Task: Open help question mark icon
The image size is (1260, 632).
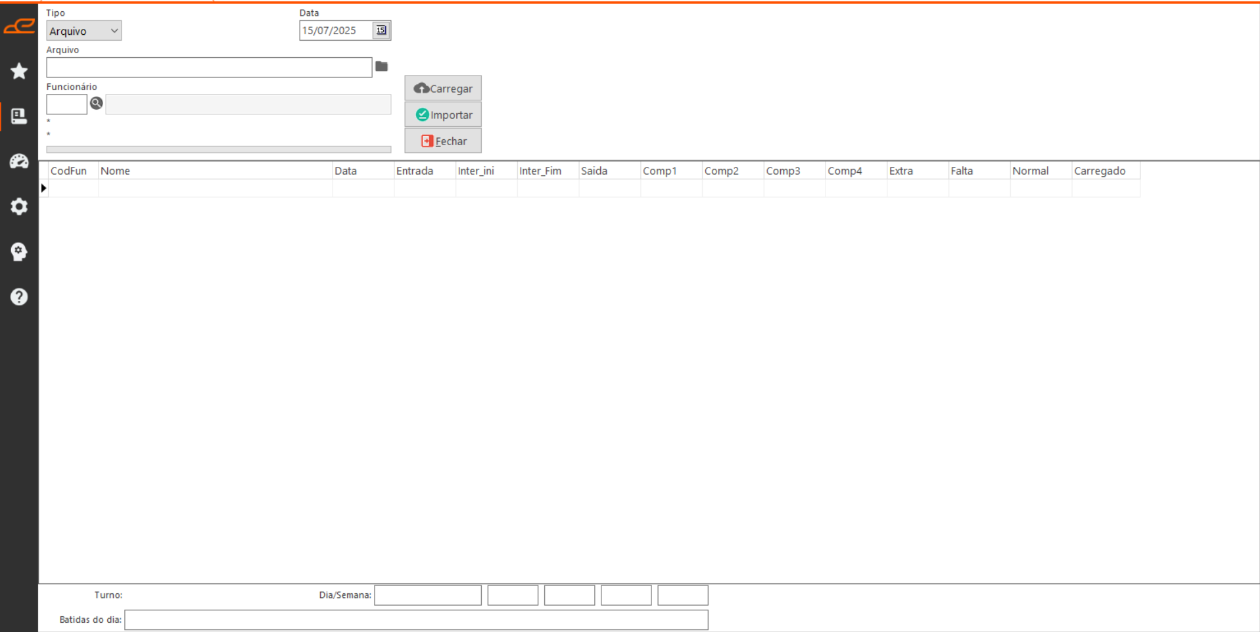Action: (x=19, y=297)
